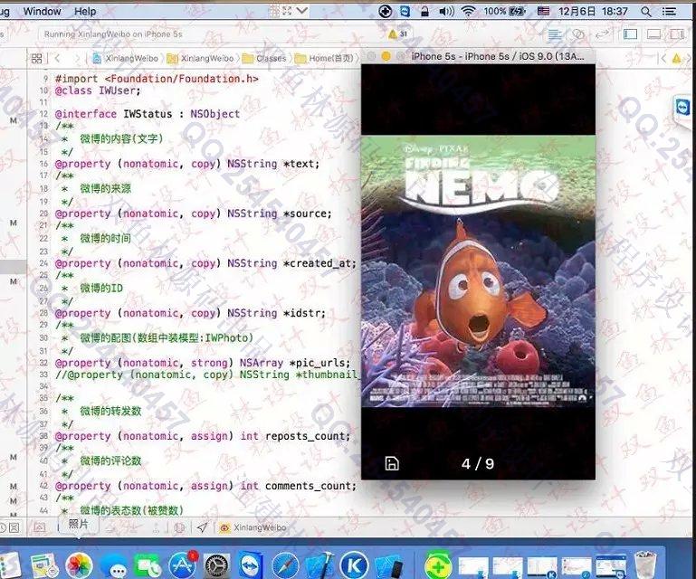Screen dimensions: 696x579
Task: Open FaceTime in Dock
Action: (x=148, y=566)
